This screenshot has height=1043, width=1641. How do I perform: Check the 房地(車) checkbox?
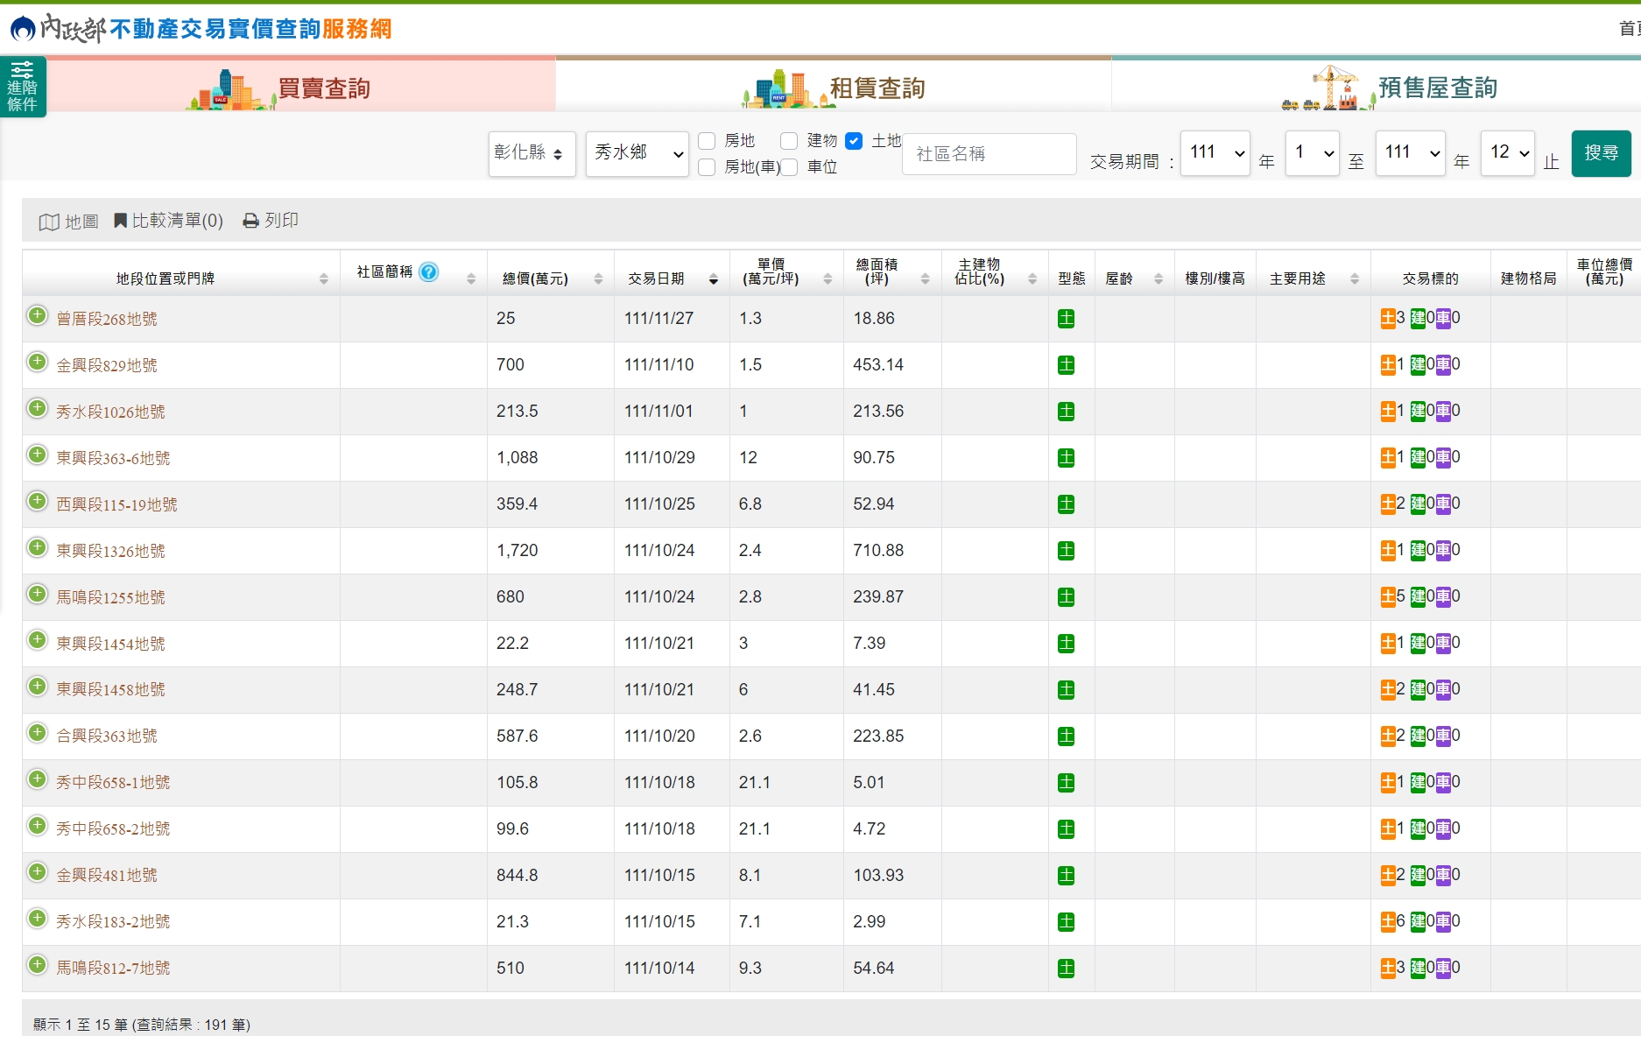pos(706,167)
